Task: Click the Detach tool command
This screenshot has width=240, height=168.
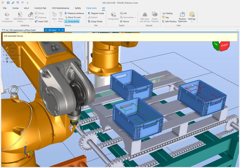Action: click(x=93, y=18)
